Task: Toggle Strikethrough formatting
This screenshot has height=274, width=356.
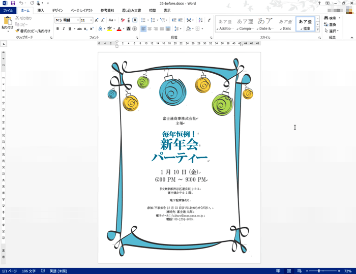Action: 79,29
